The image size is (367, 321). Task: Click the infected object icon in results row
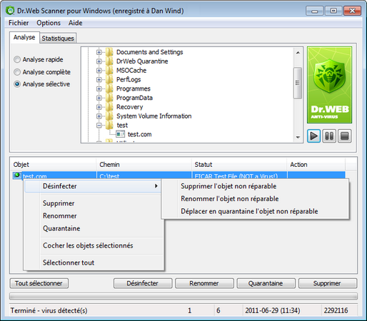(x=16, y=175)
